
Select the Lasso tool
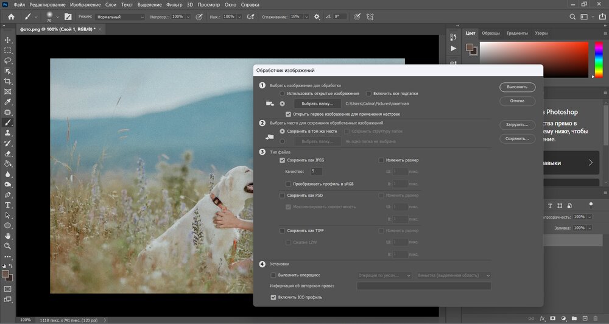coord(8,61)
